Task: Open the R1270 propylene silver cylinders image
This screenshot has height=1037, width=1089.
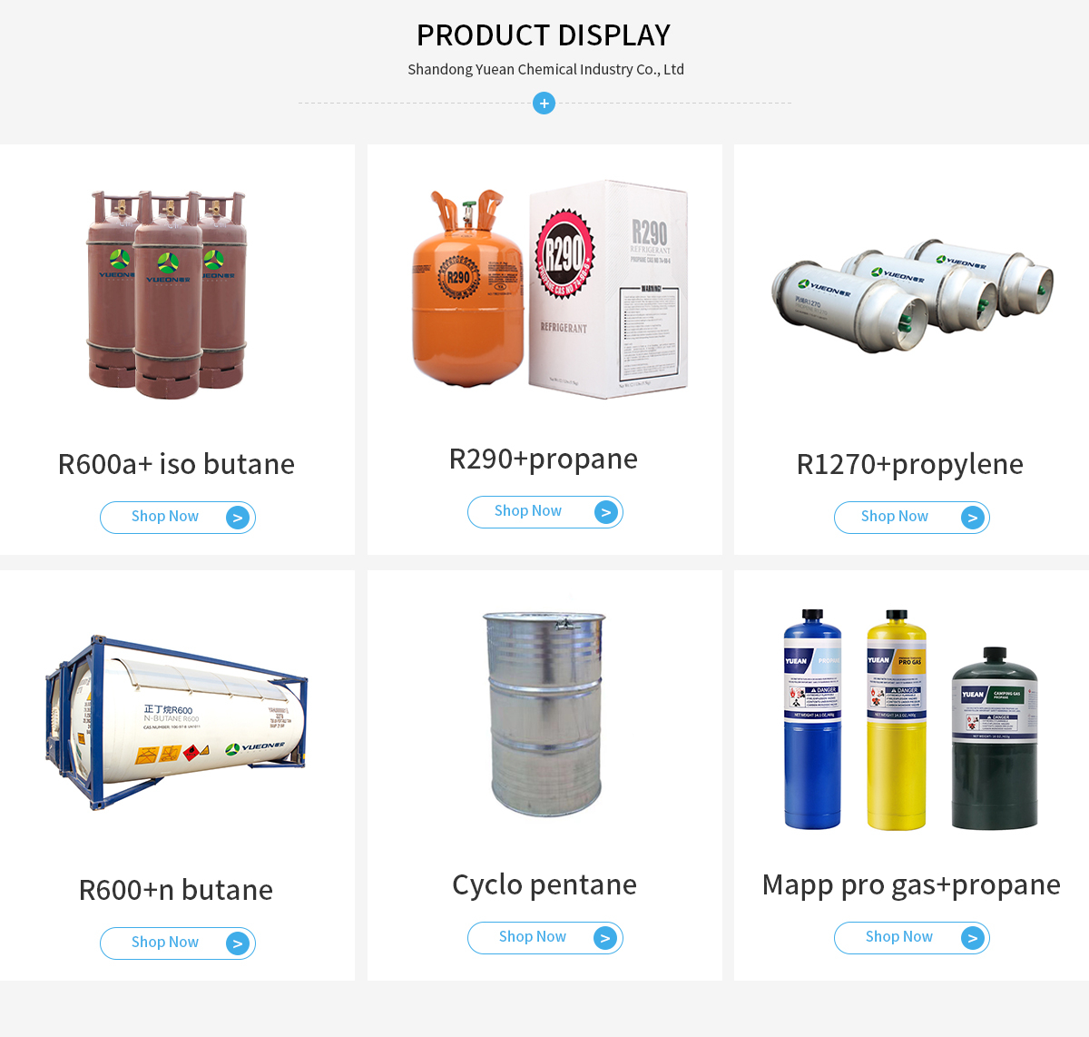Action: pos(912,294)
